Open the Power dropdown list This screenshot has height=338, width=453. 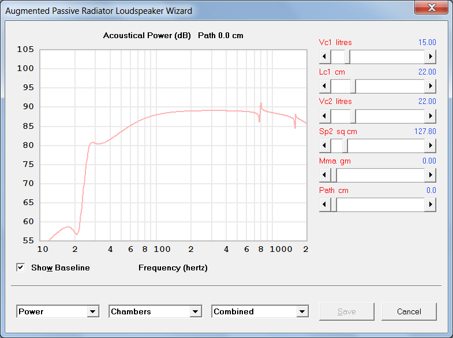pos(93,311)
